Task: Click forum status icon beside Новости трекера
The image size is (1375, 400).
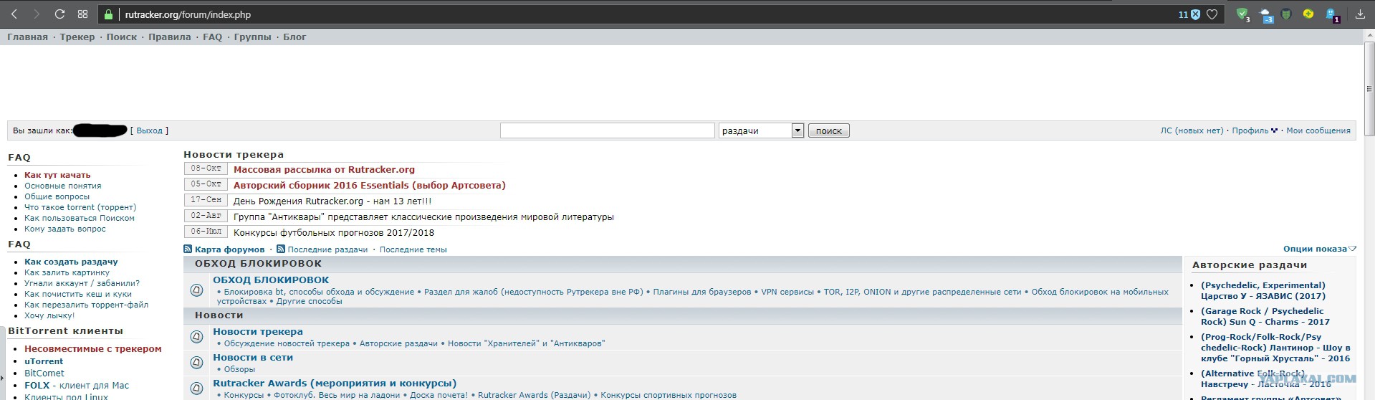Action: [196, 337]
